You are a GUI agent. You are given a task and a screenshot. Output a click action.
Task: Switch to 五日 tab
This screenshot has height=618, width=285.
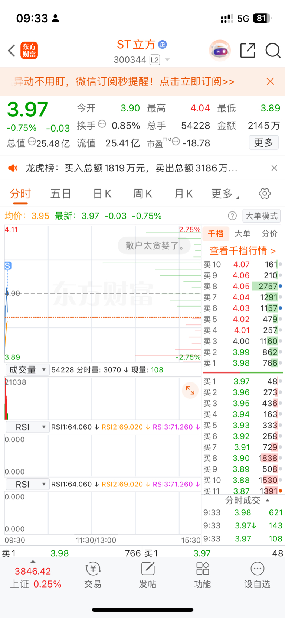61,194
